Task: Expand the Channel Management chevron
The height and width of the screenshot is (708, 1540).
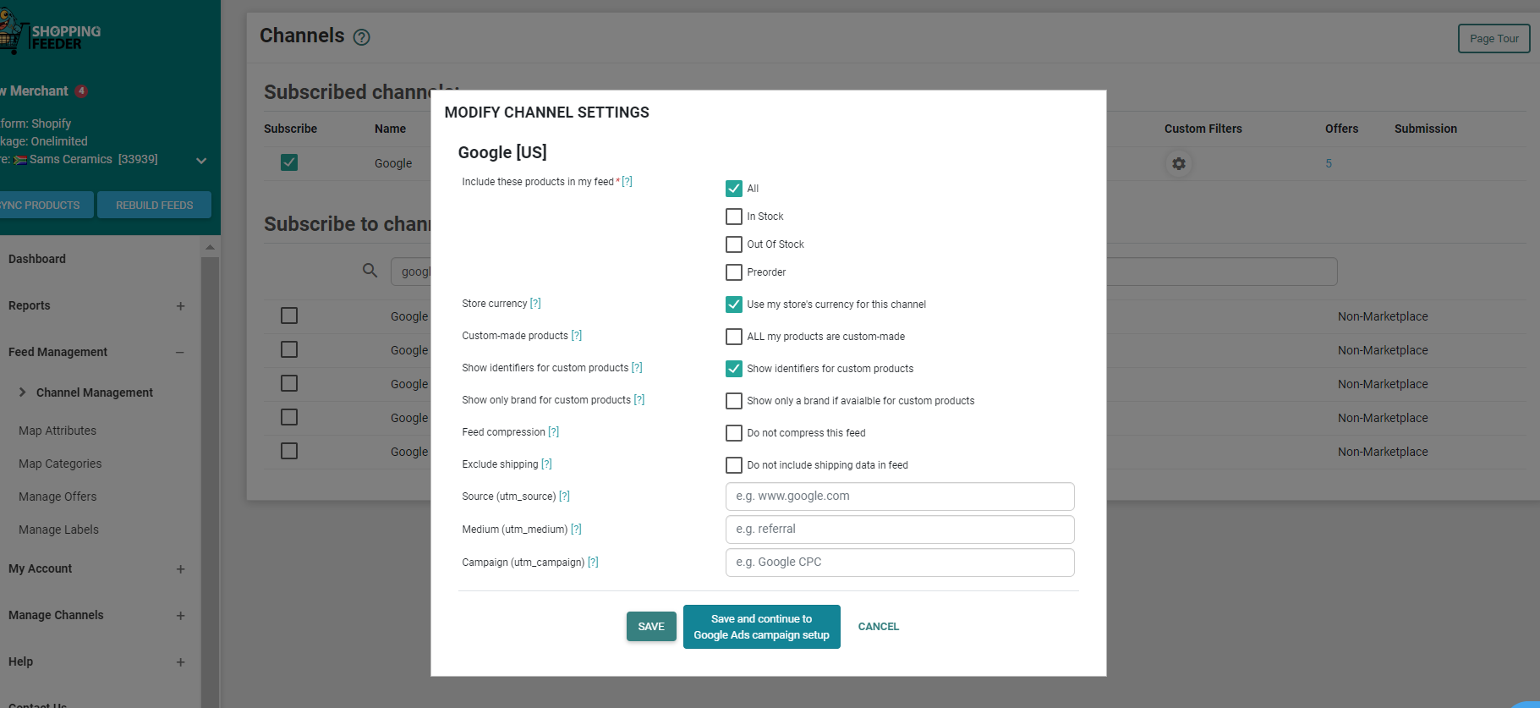Action: (23, 392)
